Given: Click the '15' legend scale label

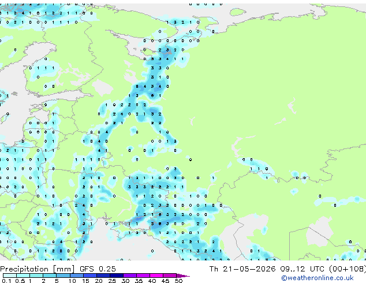Looking at the screenshot, I should pos(85,281).
